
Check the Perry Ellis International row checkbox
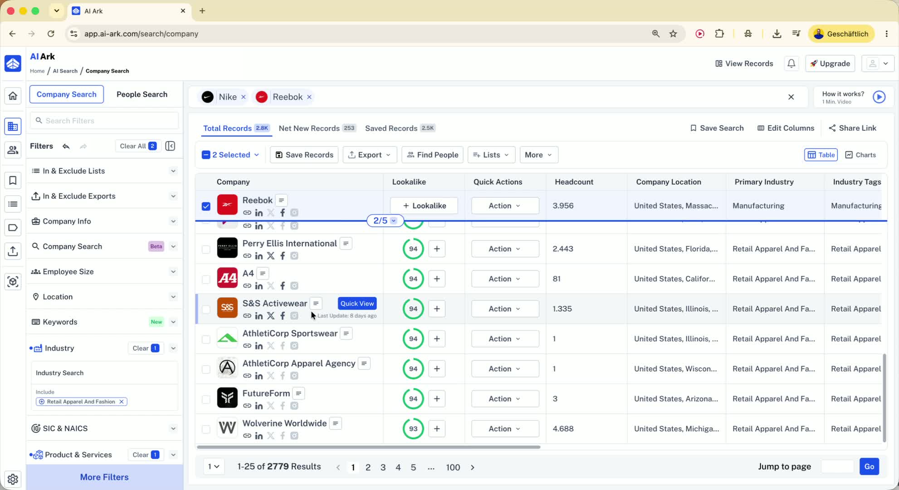206,249
